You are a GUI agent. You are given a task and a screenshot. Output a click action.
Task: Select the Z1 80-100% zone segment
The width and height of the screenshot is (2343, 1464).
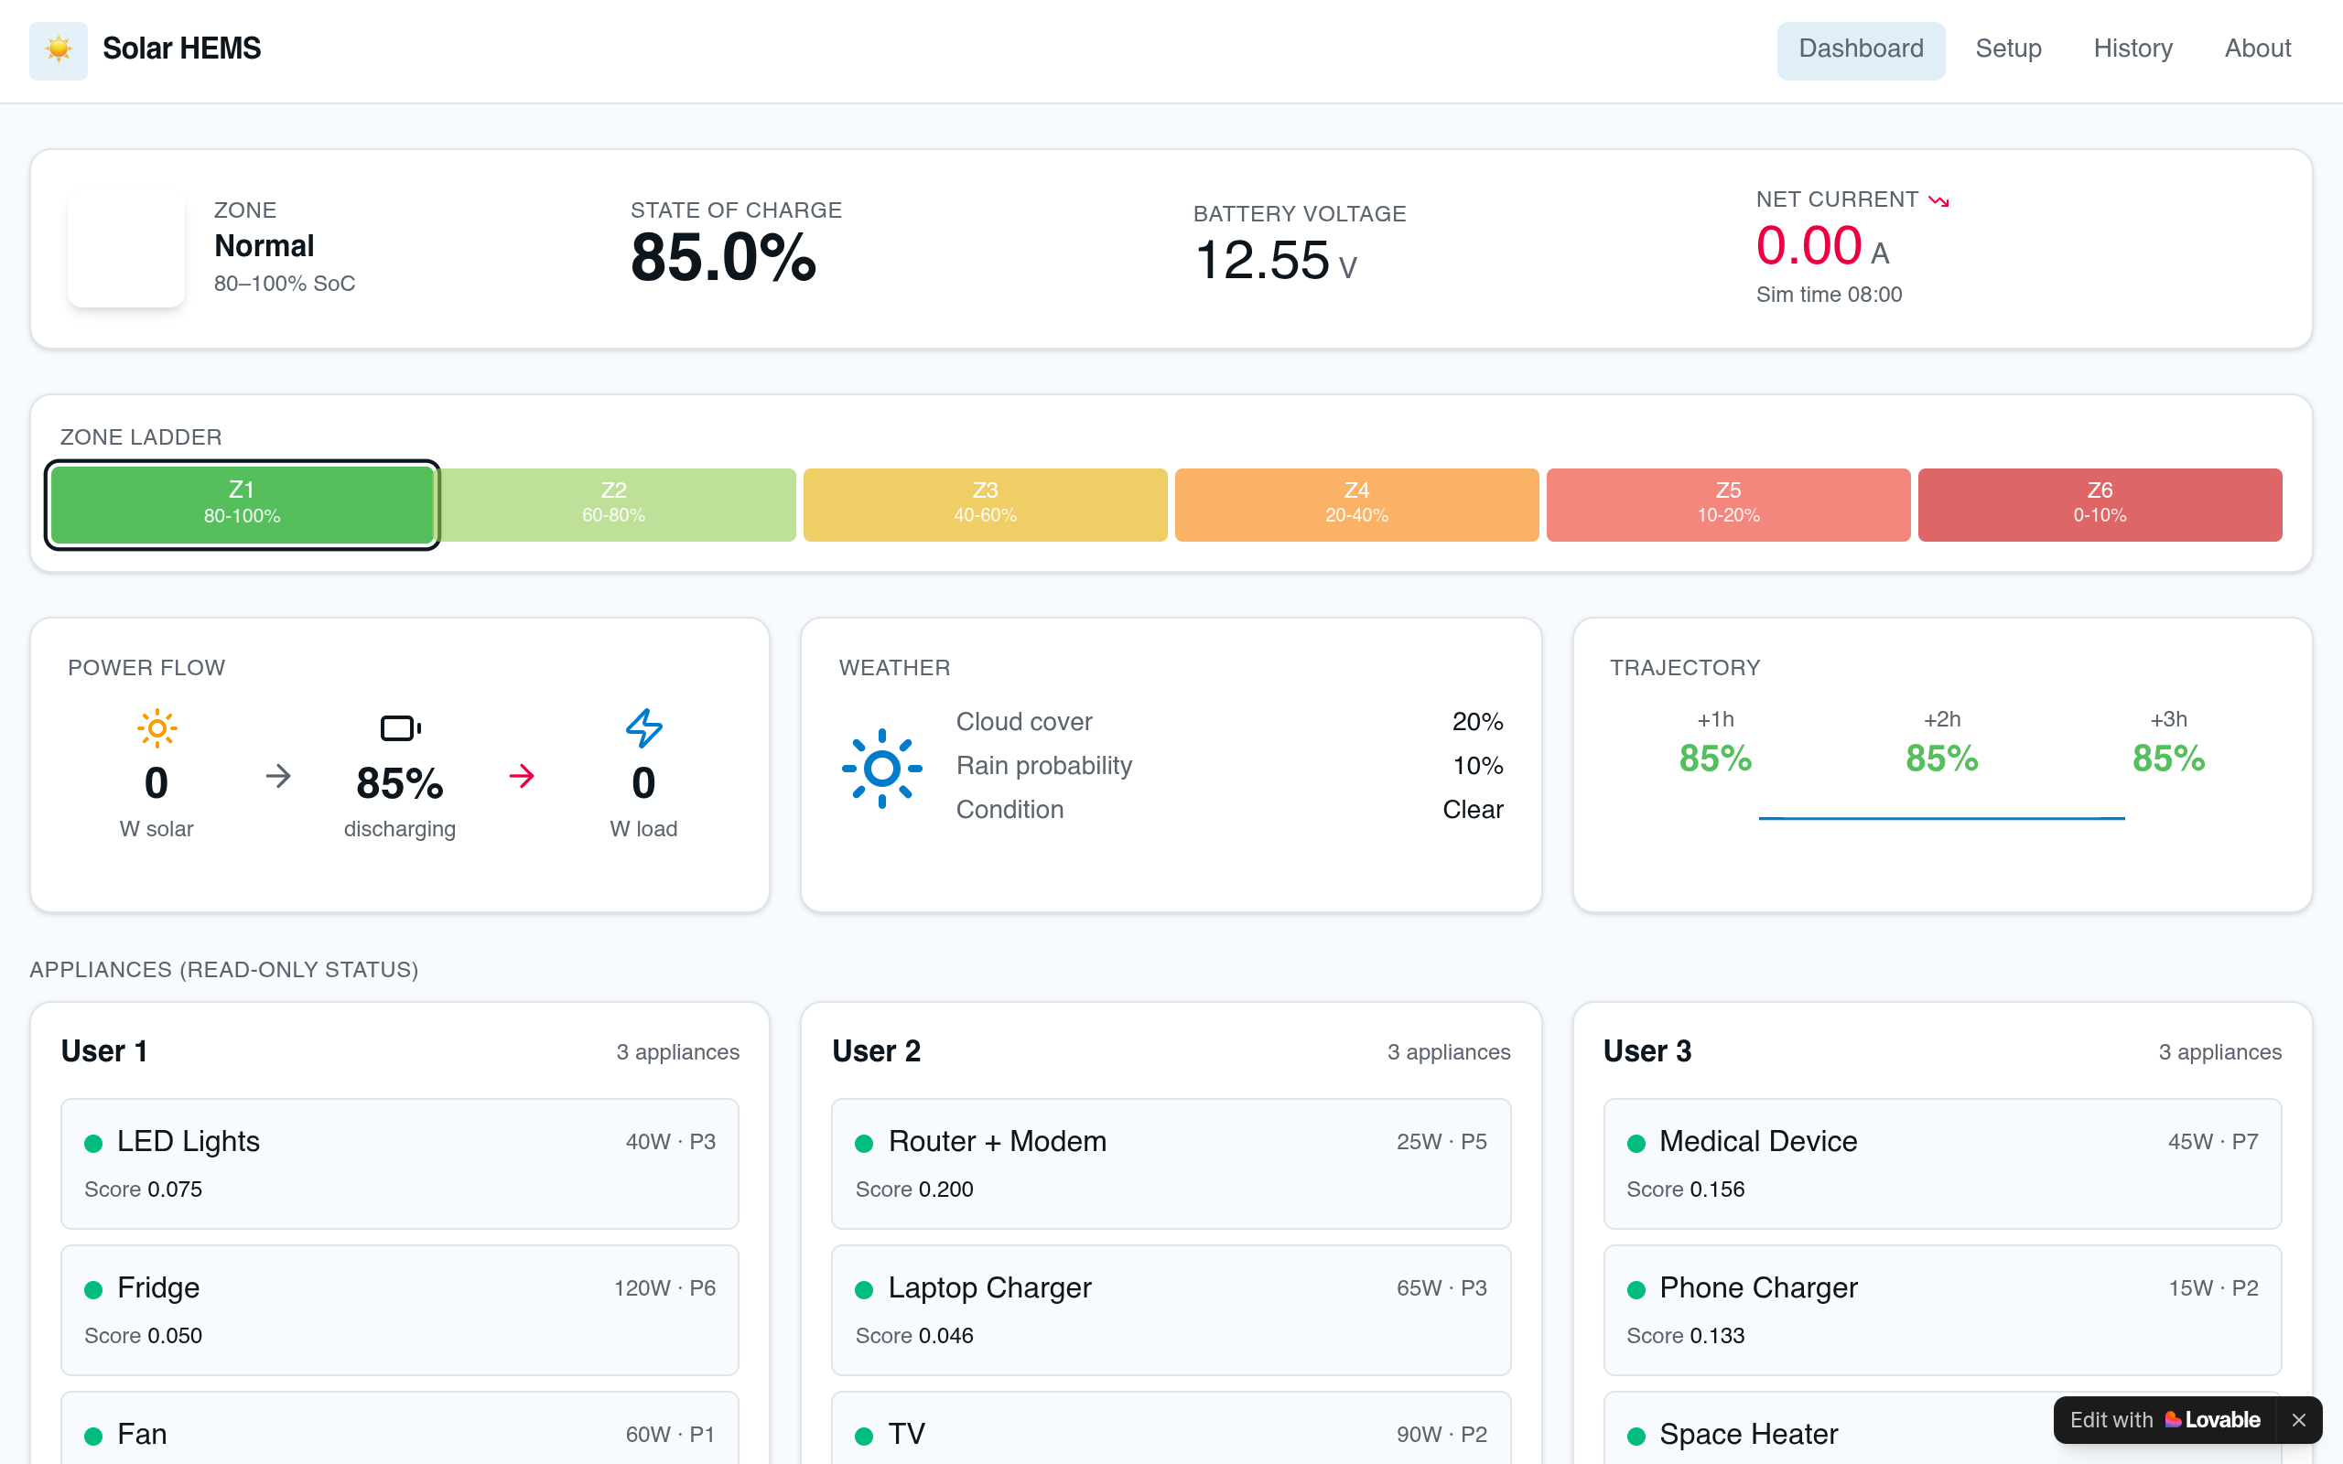pyautogui.click(x=242, y=504)
